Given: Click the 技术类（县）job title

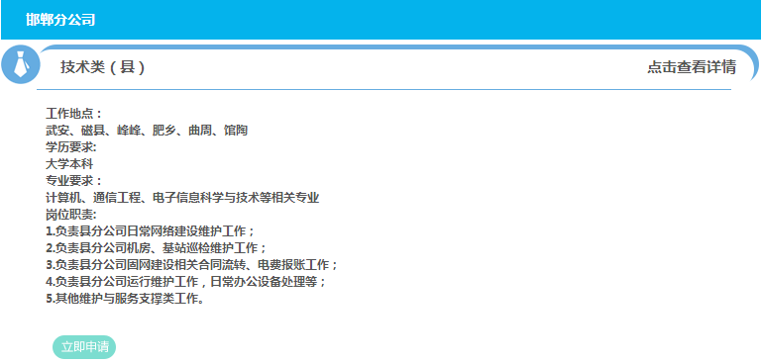Looking at the screenshot, I should 102,67.
